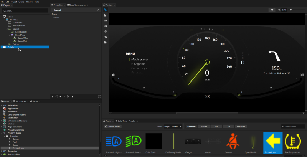Switch to the Node Components tab
The image size is (307, 157).
[76, 5]
